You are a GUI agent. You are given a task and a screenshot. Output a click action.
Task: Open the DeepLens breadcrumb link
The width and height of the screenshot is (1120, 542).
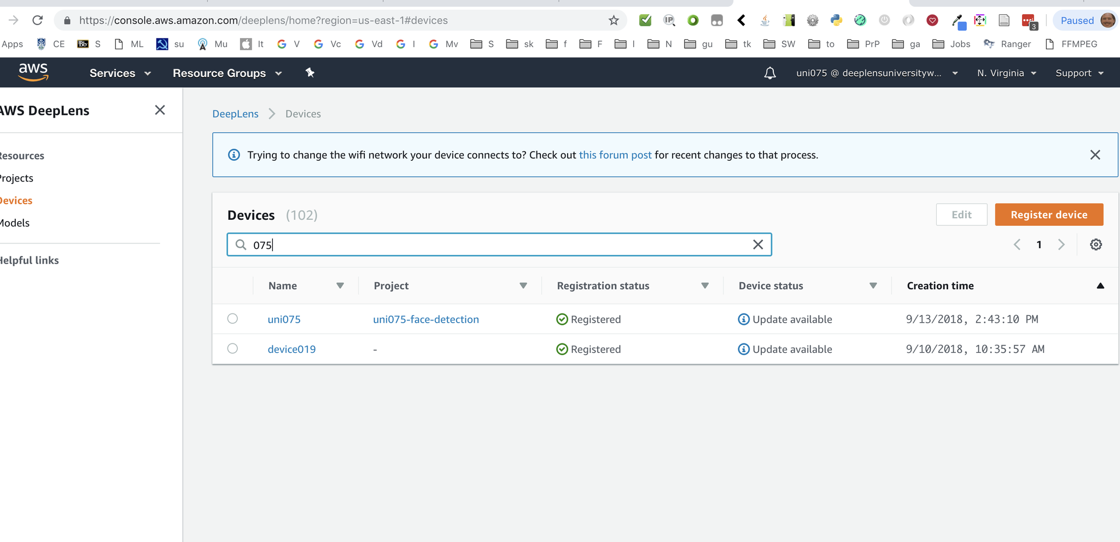tap(235, 114)
